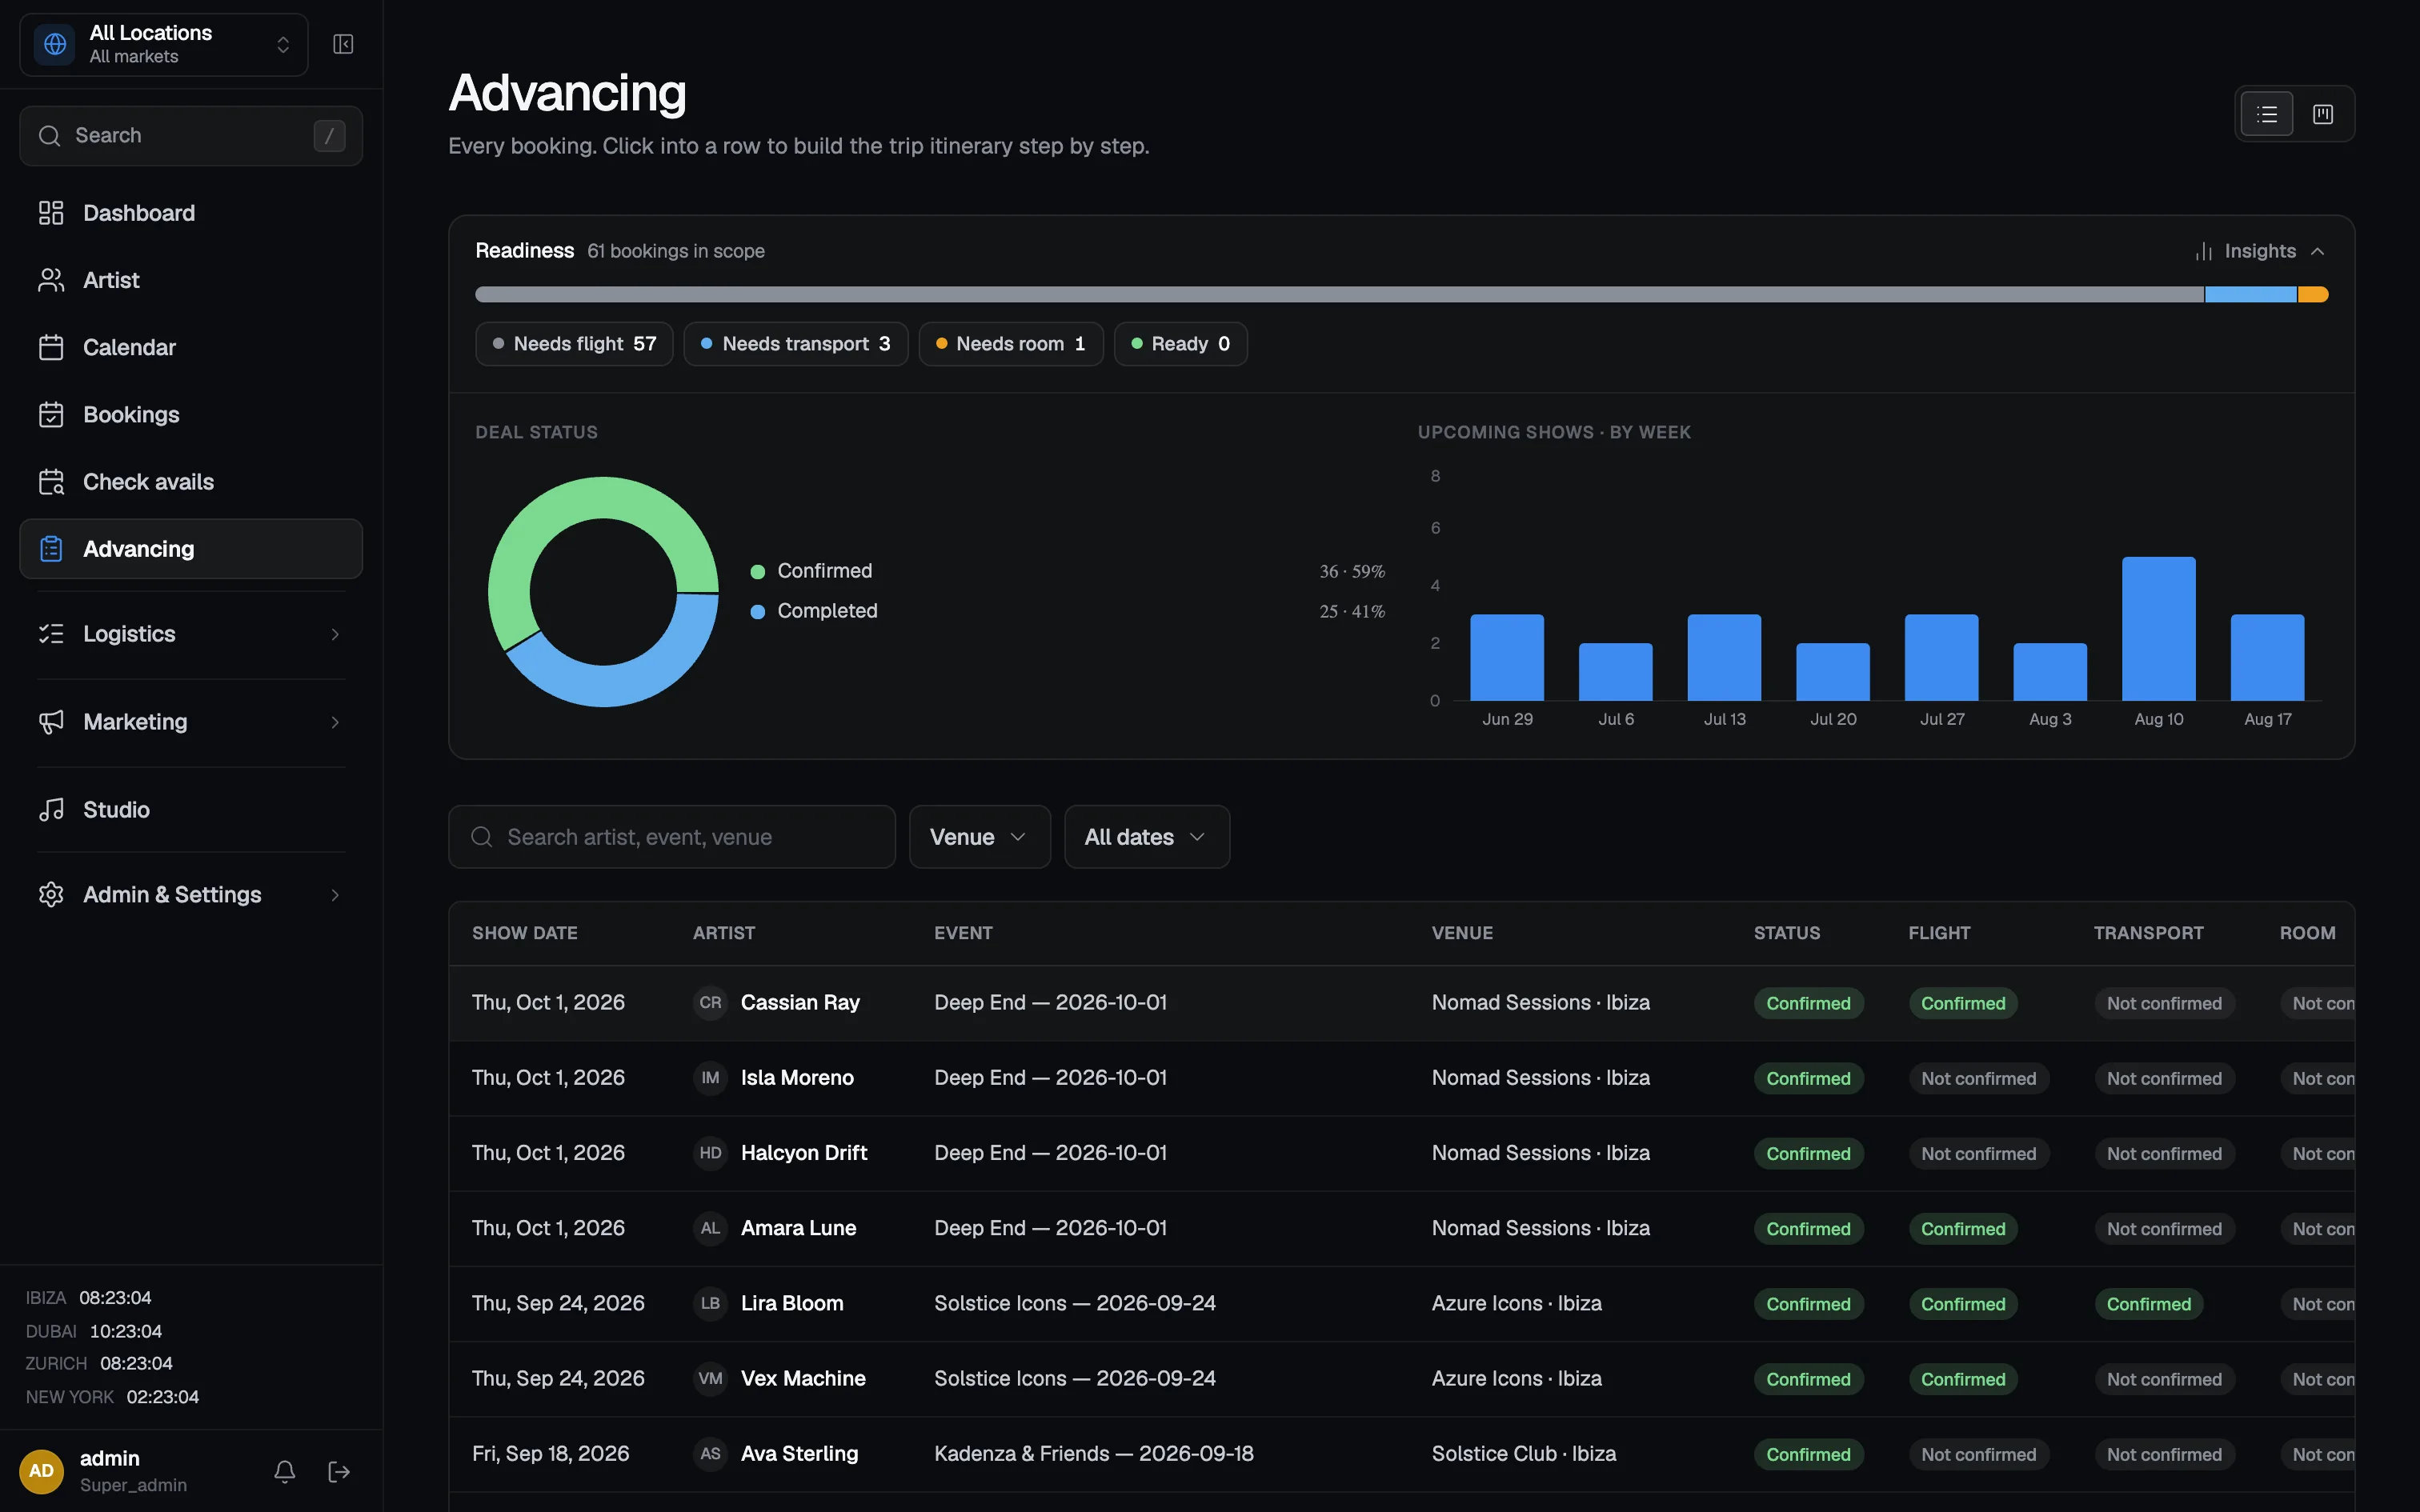
Task: Click the CR avatar for Cassian Ray
Action: [710, 1002]
